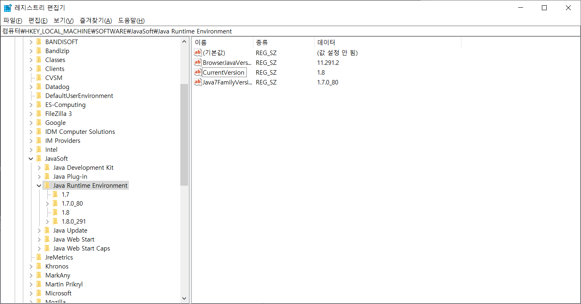The height and width of the screenshot is (304, 581).
Task: Click the string icon of the (기본값) value
Action: tap(198, 53)
